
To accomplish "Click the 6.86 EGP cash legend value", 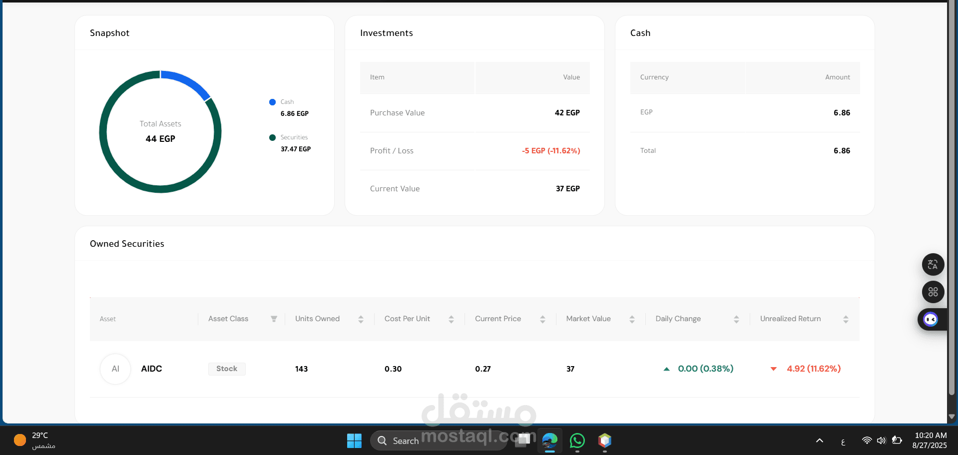I will [x=295, y=114].
